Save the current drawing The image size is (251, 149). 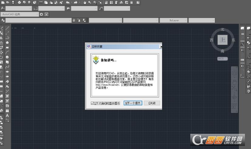[13, 2]
